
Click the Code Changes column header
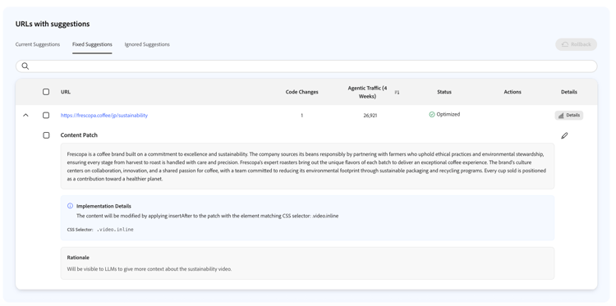tap(301, 92)
